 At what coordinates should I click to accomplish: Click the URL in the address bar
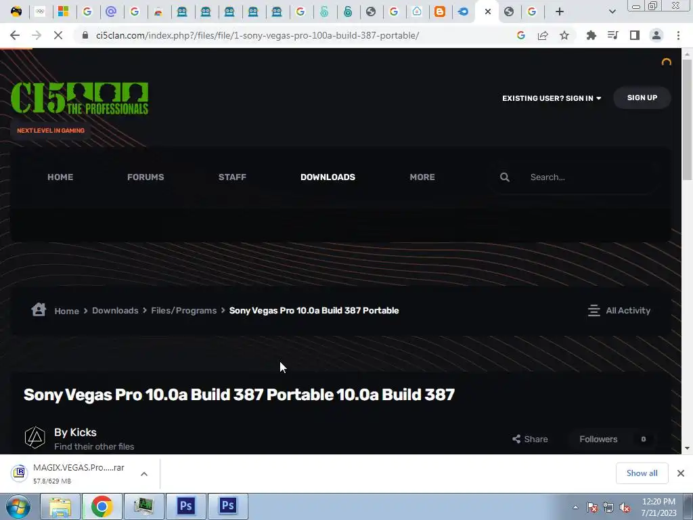[x=257, y=35]
